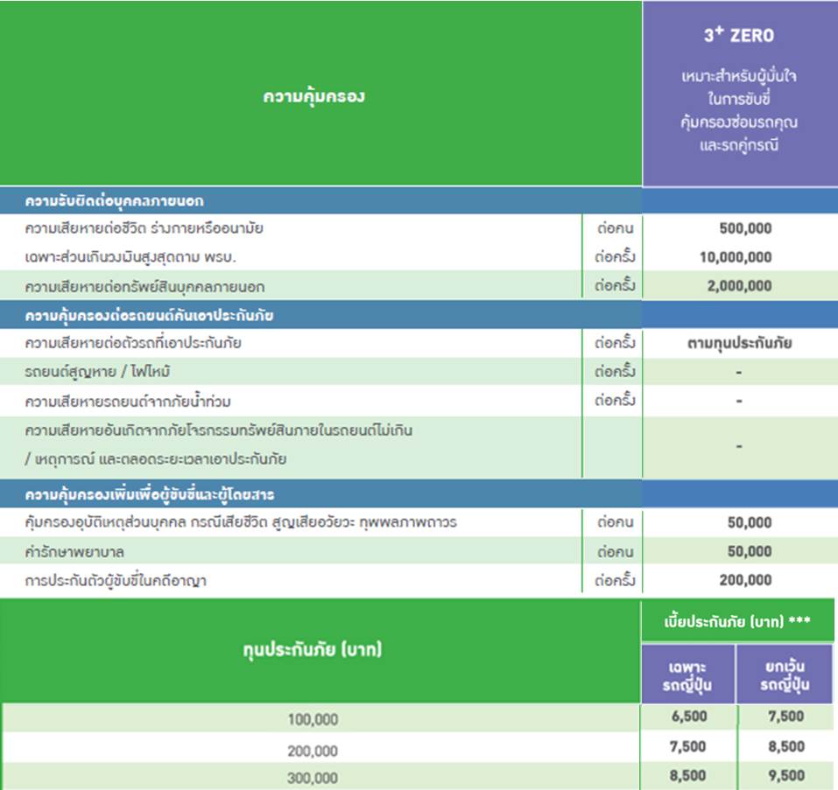The image size is (838, 790).
Task: Click the "ตามทุนประกันภัย" coverage value
Action: pyautogui.click(x=739, y=343)
